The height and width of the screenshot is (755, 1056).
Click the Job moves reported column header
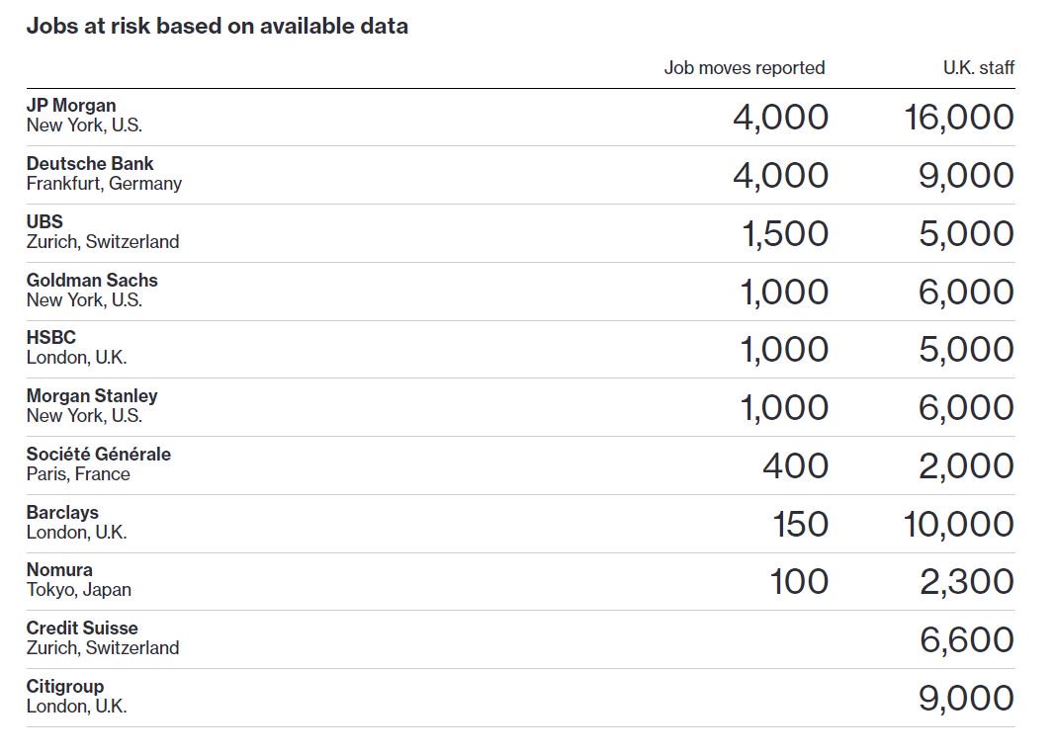[x=745, y=68]
